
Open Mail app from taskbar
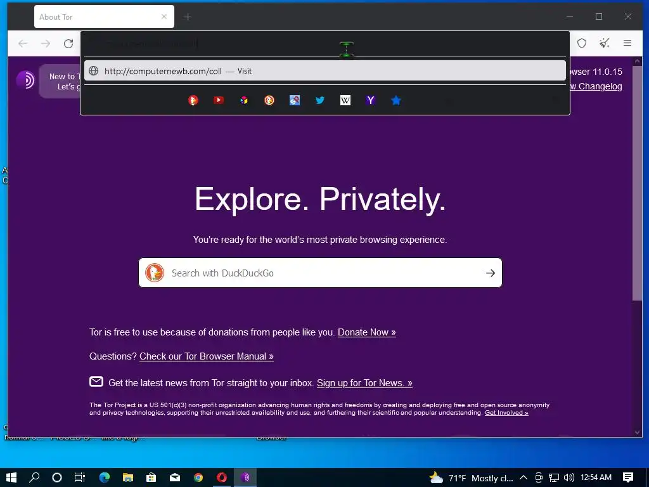pyautogui.click(x=175, y=477)
